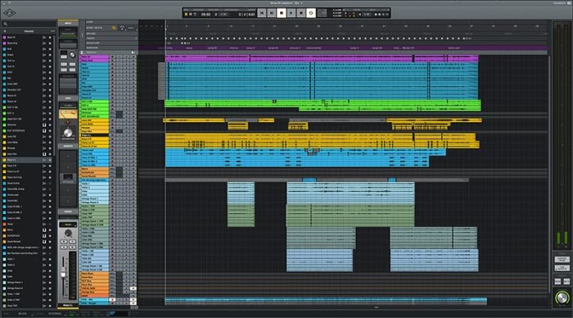The image size is (573, 318).
Task: Toggle visibility dot for Viola track
Action: pos(50,270)
